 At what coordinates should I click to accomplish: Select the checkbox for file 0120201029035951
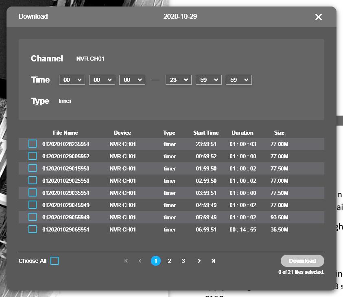pyautogui.click(x=33, y=193)
